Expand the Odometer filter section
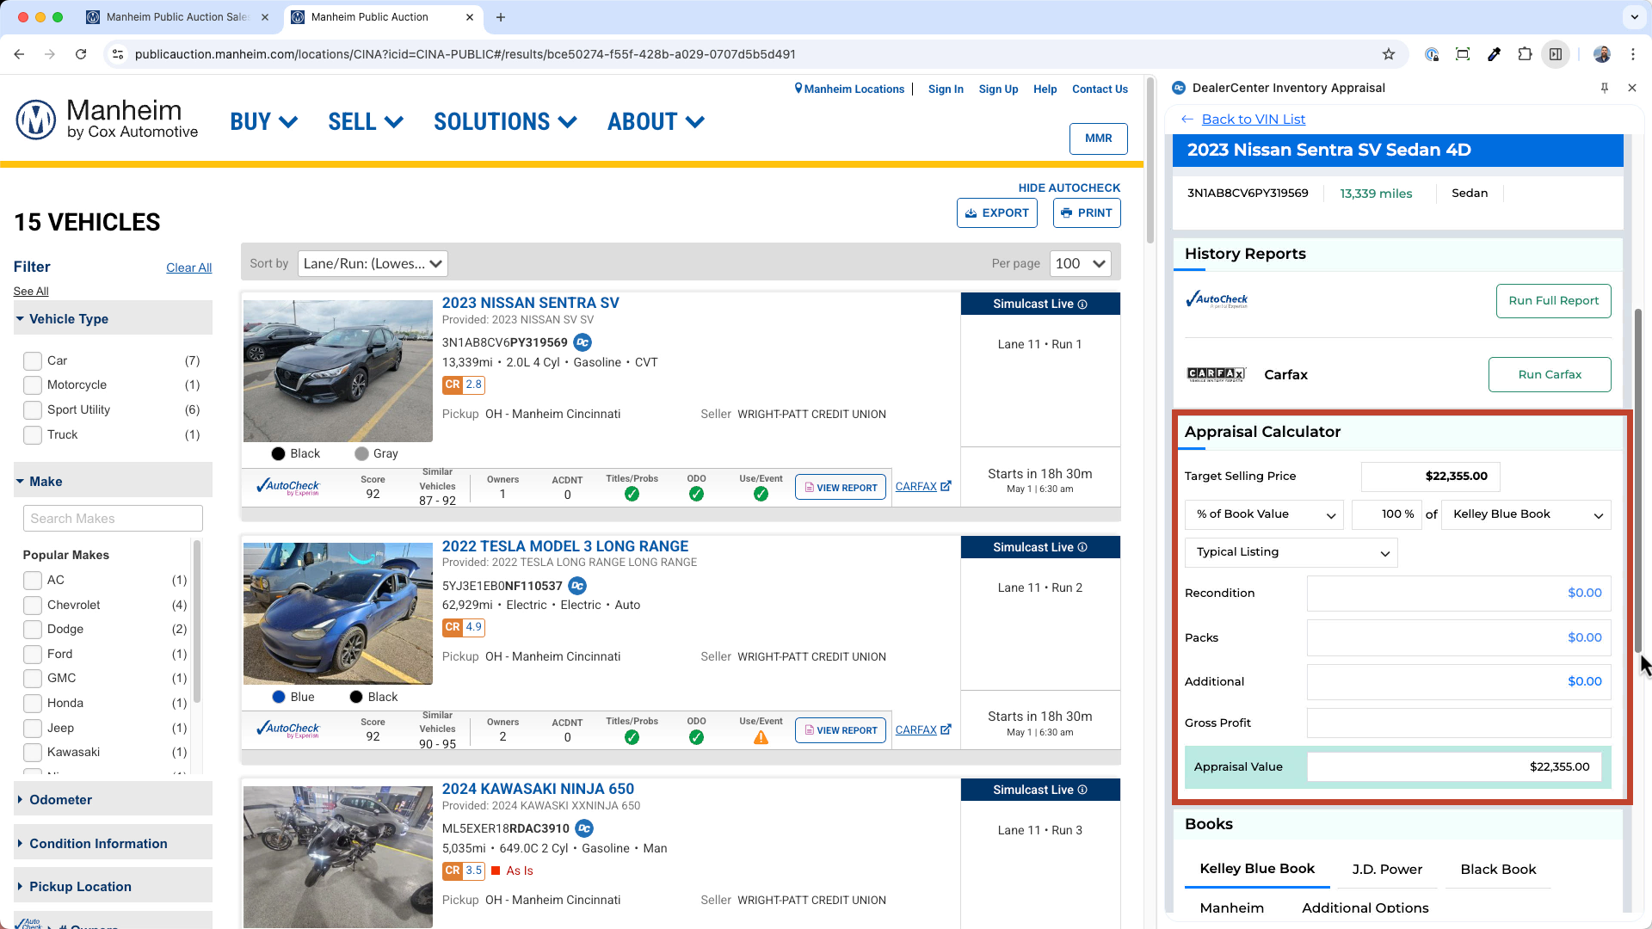The width and height of the screenshot is (1652, 929). pyautogui.click(x=113, y=800)
